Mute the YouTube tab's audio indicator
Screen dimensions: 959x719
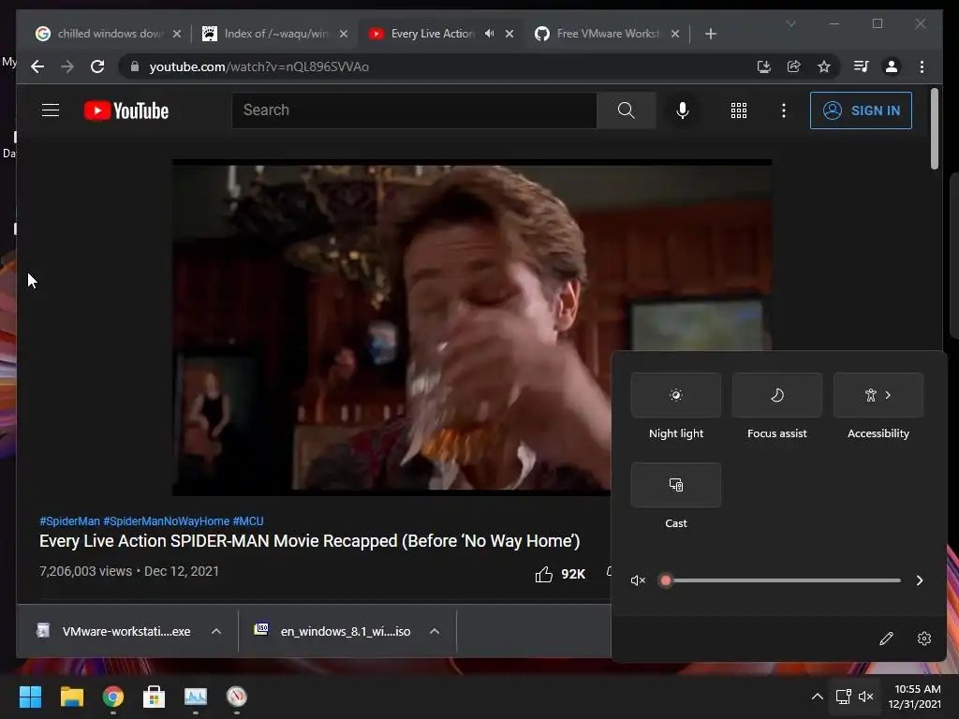coord(489,34)
